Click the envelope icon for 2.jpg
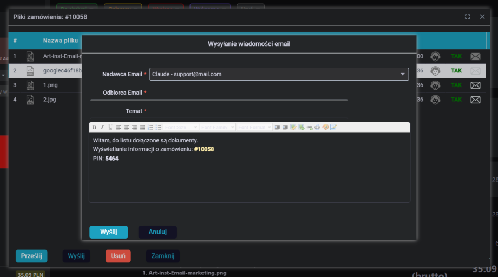Screen dimensions: 498x277 pos(475,100)
